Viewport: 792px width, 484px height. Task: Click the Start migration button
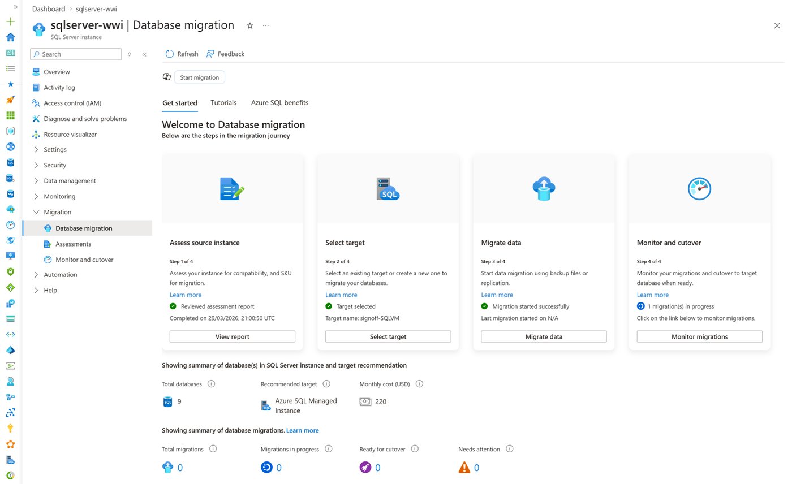click(x=199, y=77)
